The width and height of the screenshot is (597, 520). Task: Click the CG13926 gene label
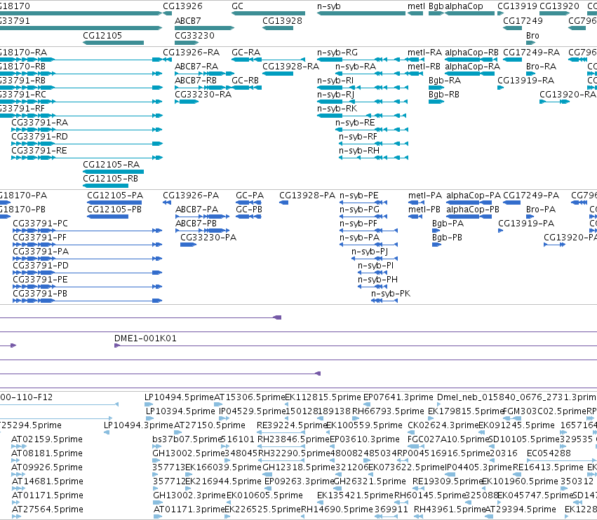[182, 6]
